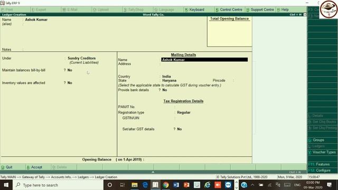The height and width of the screenshot is (190, 338).
Task: Open the white notepad app in taskbar
Action: click(x=197, y=185)
